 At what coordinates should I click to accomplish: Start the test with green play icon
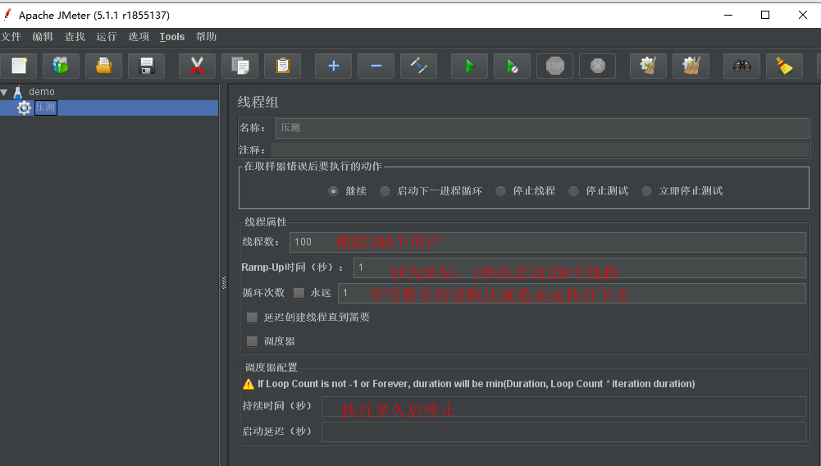point(469,66)
